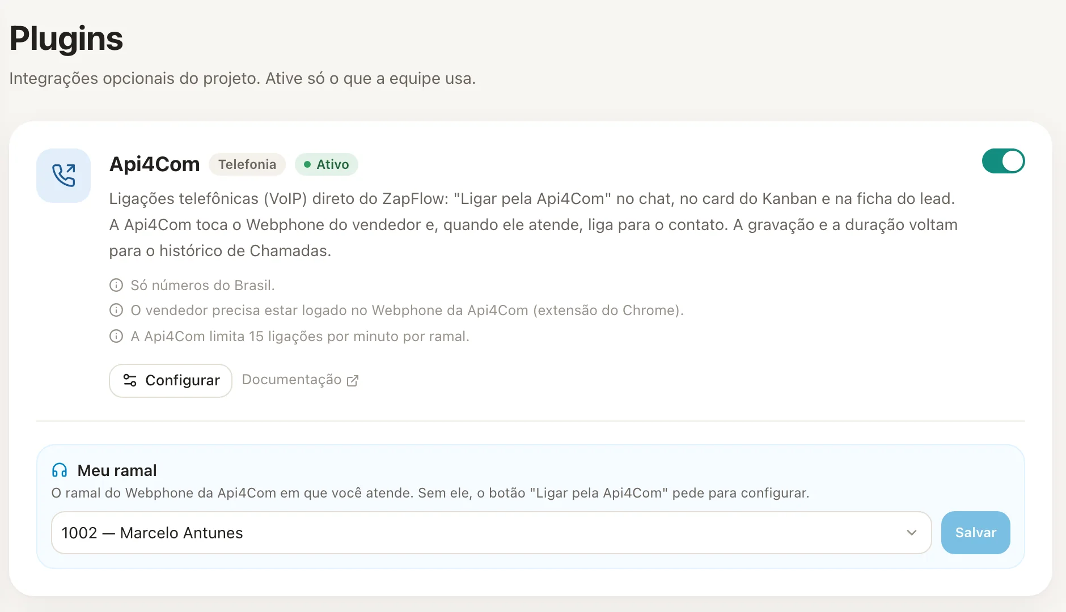Click the Api4Com phone call icon
This screenshot has height=612, width=1066.
tap(64, 176)
